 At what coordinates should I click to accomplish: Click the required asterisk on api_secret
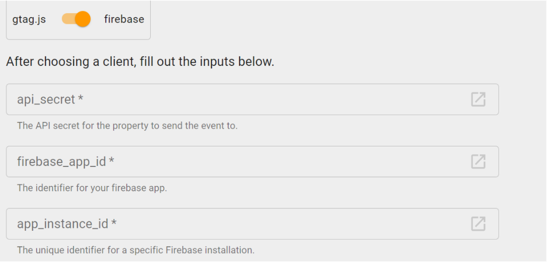click(80, 99)
